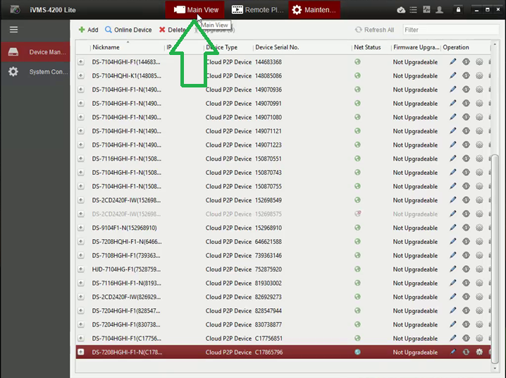Image resolution: width=506 pixels, height=378 pixels.
Task: Click the Firmware Upgrade column header
Action: click(x=416, y=47)
